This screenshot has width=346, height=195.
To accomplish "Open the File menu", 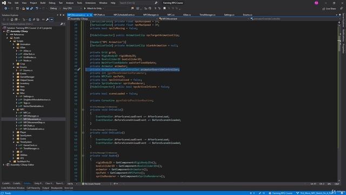I will [x=10, y=3].
